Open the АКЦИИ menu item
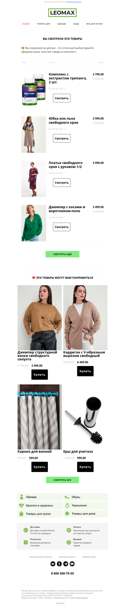125x611 pixels. coord(26,24)
